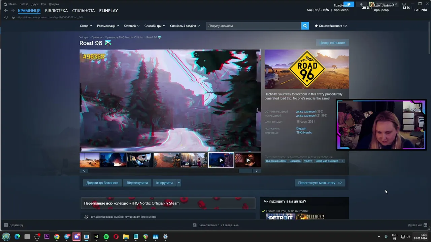Open Telegram from taskbar
The height and width of the screenshot is (242, 431).
67,237
